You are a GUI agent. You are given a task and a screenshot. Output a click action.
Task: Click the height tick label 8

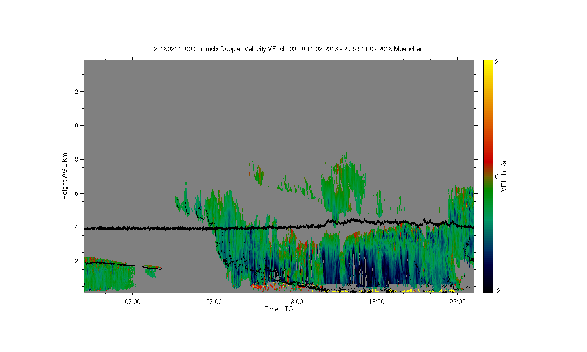[77, 159]
